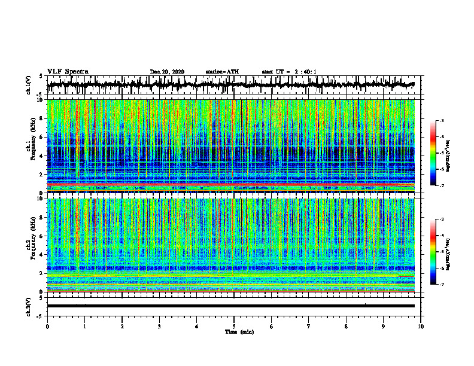This screenshot has width=474, height=366.
Task: Click the "station=ATH" label
Action: click(x=222, y=72)
